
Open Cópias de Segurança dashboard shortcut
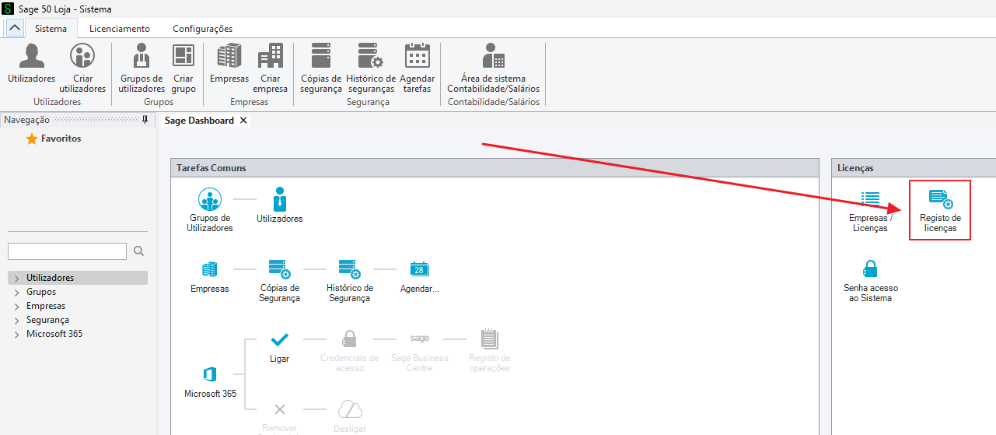tap(280, 281)
